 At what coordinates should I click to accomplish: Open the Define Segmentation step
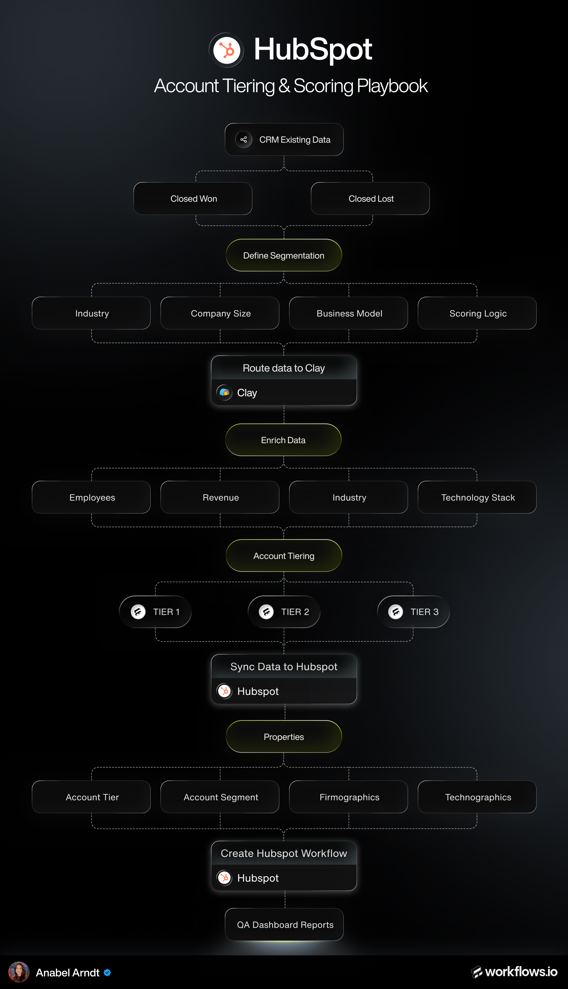click(284, 255)
